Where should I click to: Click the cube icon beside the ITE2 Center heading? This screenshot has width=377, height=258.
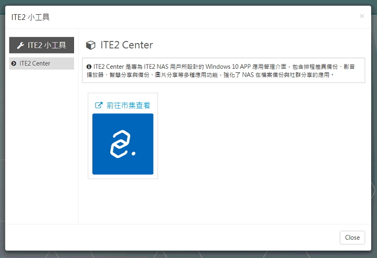(91, 45)
